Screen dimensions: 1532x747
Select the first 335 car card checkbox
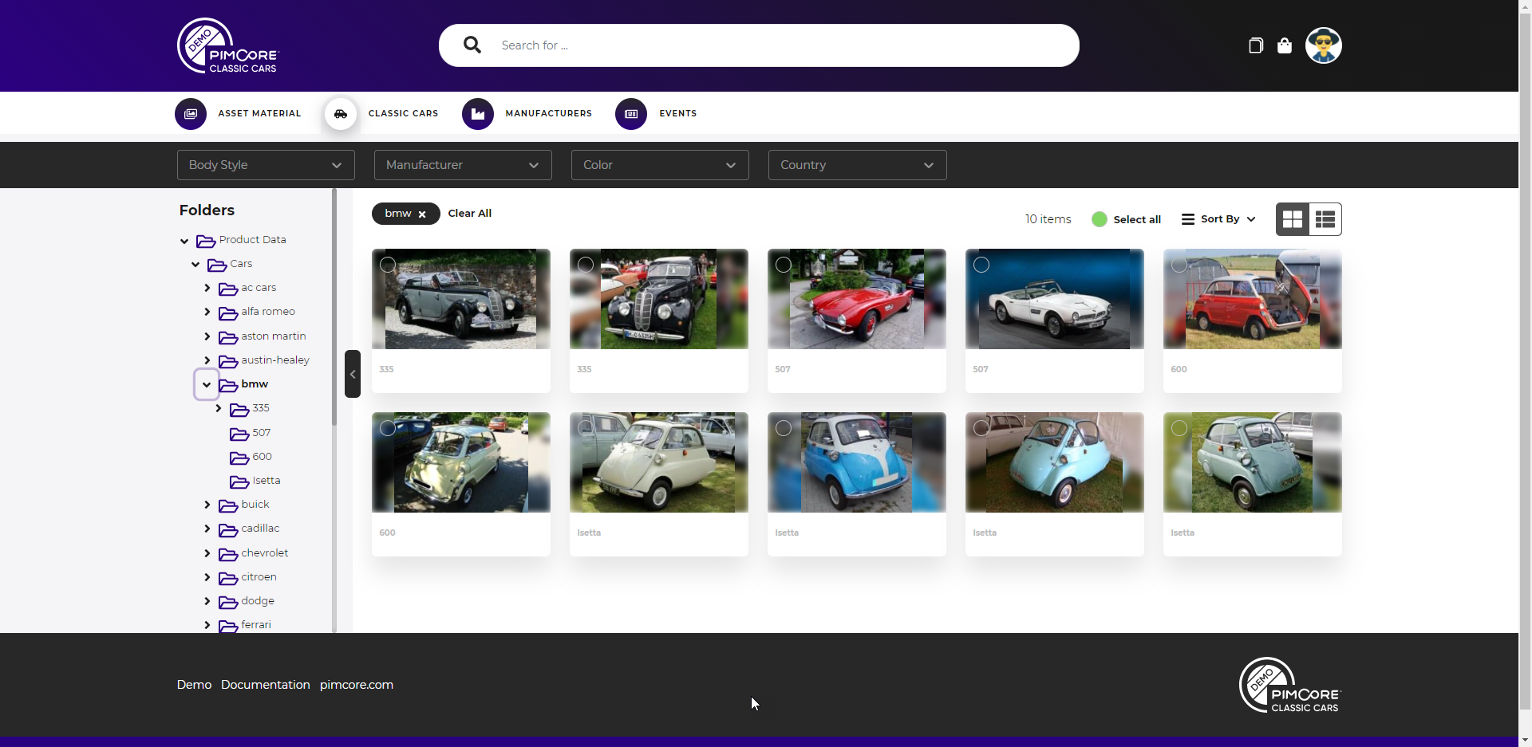click(x=388, y=265)
